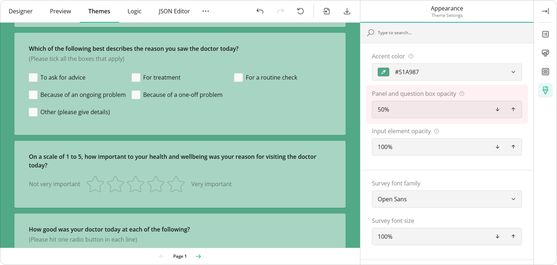Reset the theme to default settings
The image size is (557, 265).
301,11
